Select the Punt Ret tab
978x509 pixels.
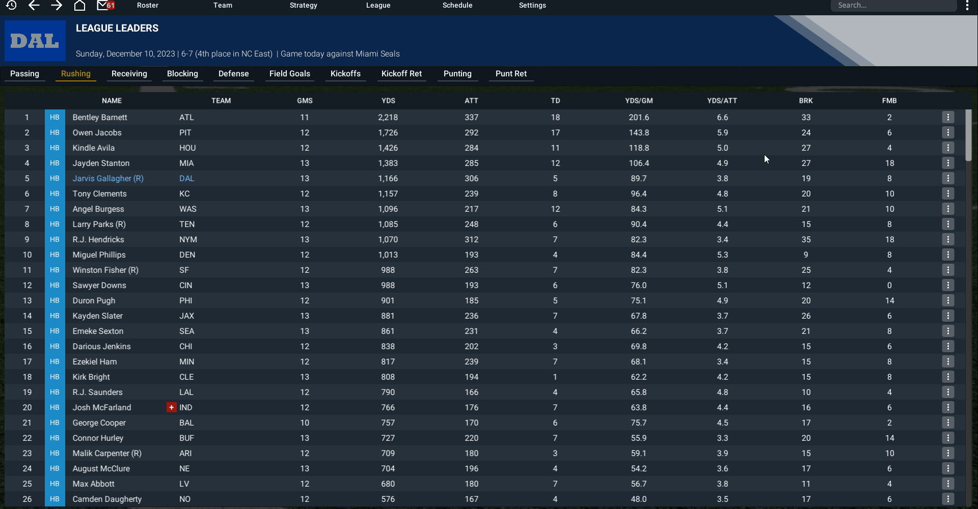tap(511, 74)
